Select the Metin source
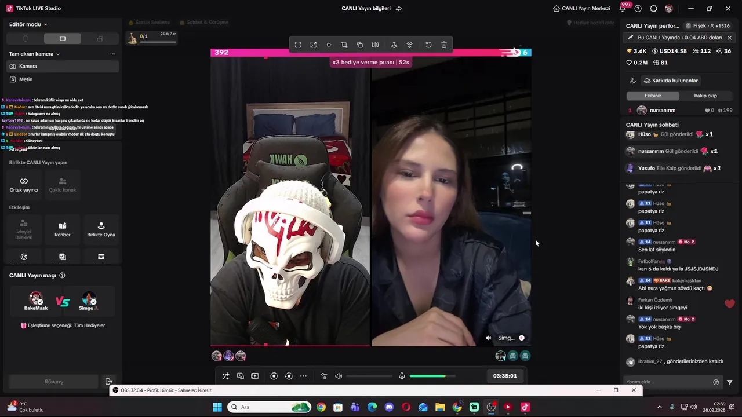Image resolution: width=742 pixels, height=417 pixels. [63, 79]
